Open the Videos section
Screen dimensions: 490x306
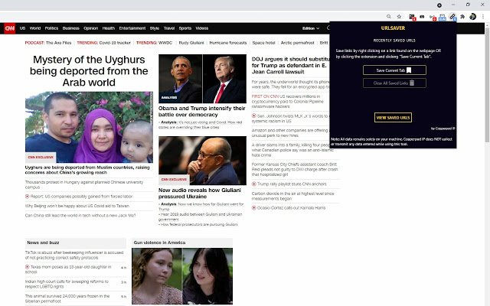(x=202, y=28)
